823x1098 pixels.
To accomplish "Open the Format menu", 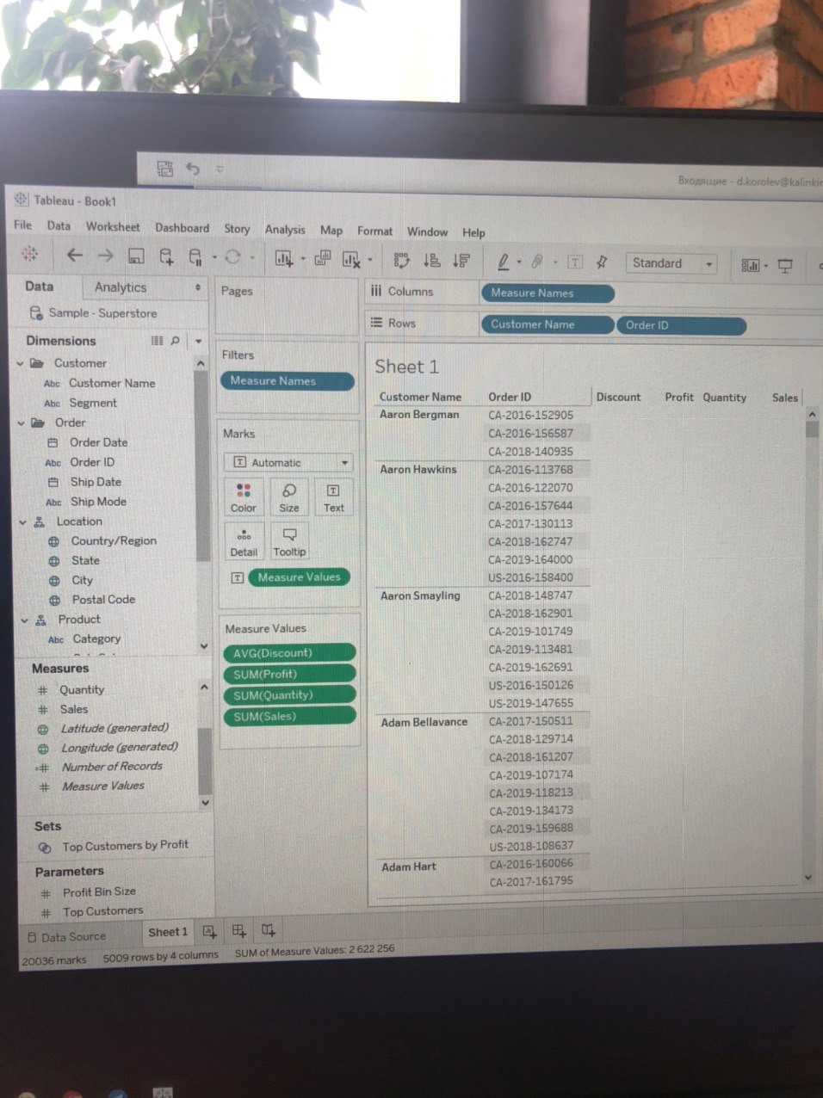I will tap(374, 231).
